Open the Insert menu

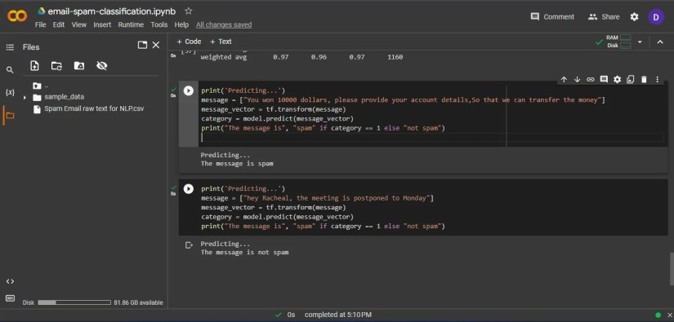pyautogui.click(x=102, y=25)
